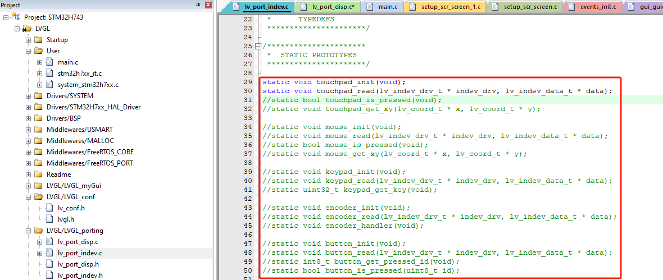Collapse the User folder
Screen dimensions: 663x280
point(28,51)
